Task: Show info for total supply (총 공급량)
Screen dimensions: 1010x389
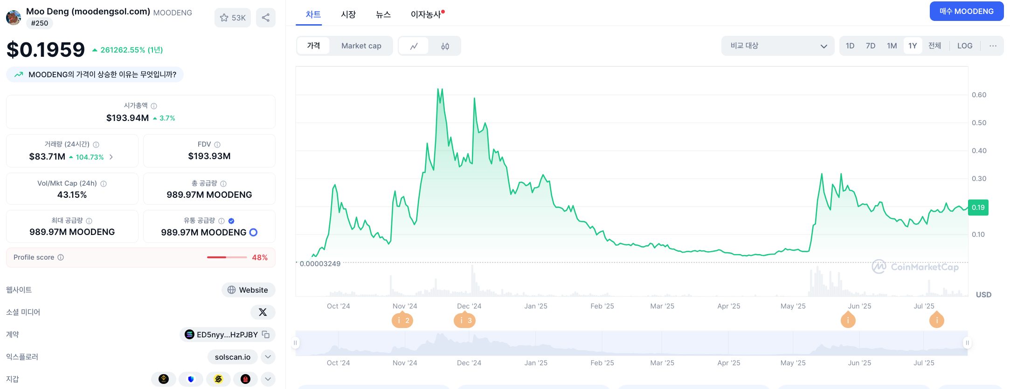Action: click(x=223, y=184)
